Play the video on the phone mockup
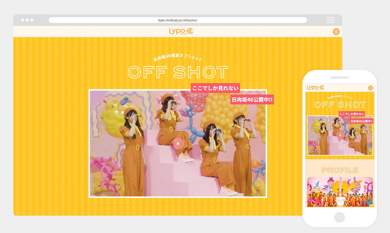This screenshot has height=233, width=390. 340,135
